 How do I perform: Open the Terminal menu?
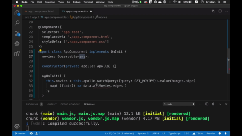[x=88, y=2]
